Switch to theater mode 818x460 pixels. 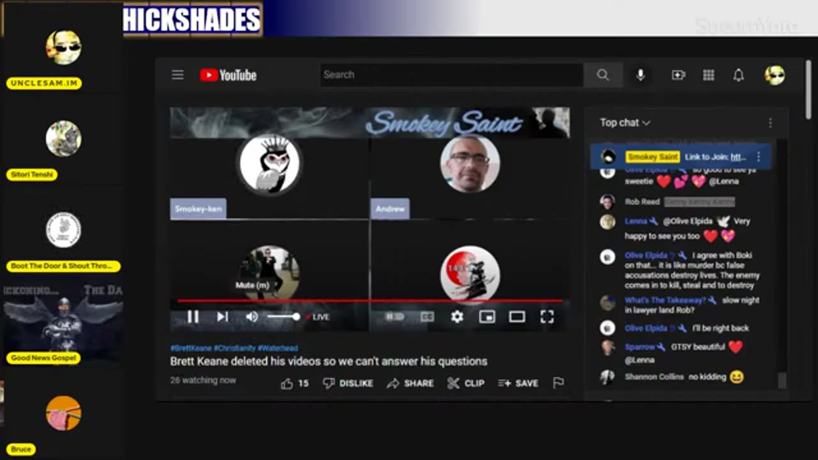point(517,316)
